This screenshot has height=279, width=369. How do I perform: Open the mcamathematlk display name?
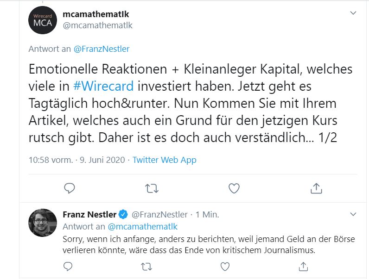(x=96, y=14)
